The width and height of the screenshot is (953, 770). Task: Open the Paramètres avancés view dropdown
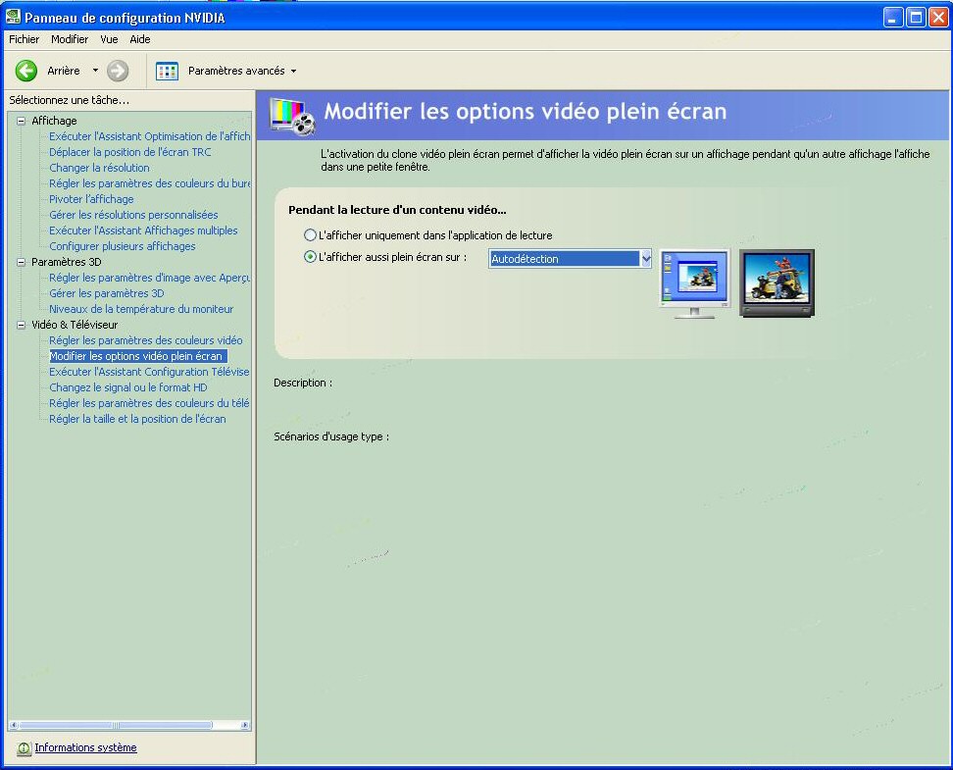(x=293, y=72)
